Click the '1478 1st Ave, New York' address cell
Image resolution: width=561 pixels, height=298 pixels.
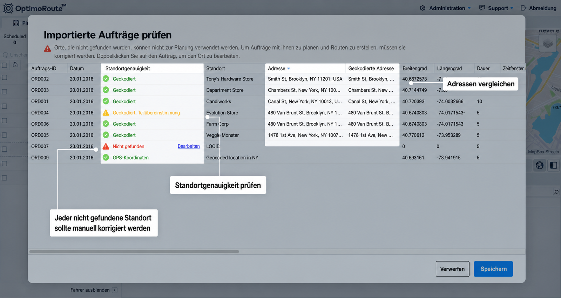[305, 135]
